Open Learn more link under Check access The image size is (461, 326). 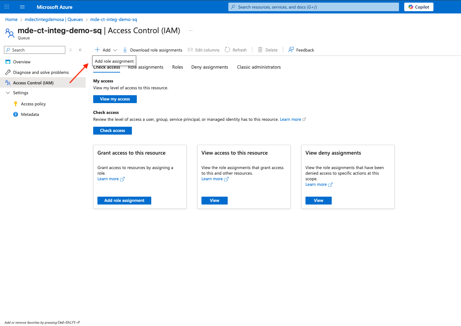(290, 120)
